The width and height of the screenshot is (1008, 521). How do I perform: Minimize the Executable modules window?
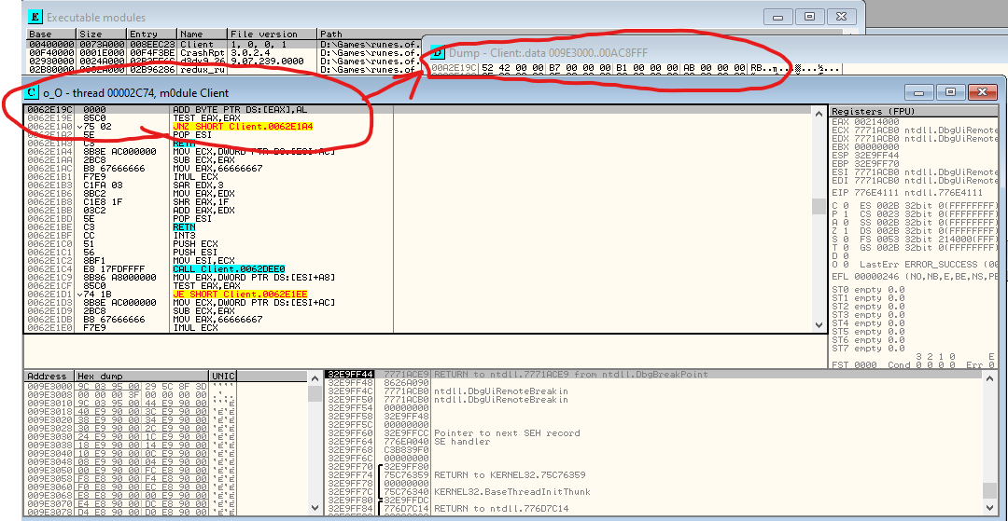tap(779, 17)
